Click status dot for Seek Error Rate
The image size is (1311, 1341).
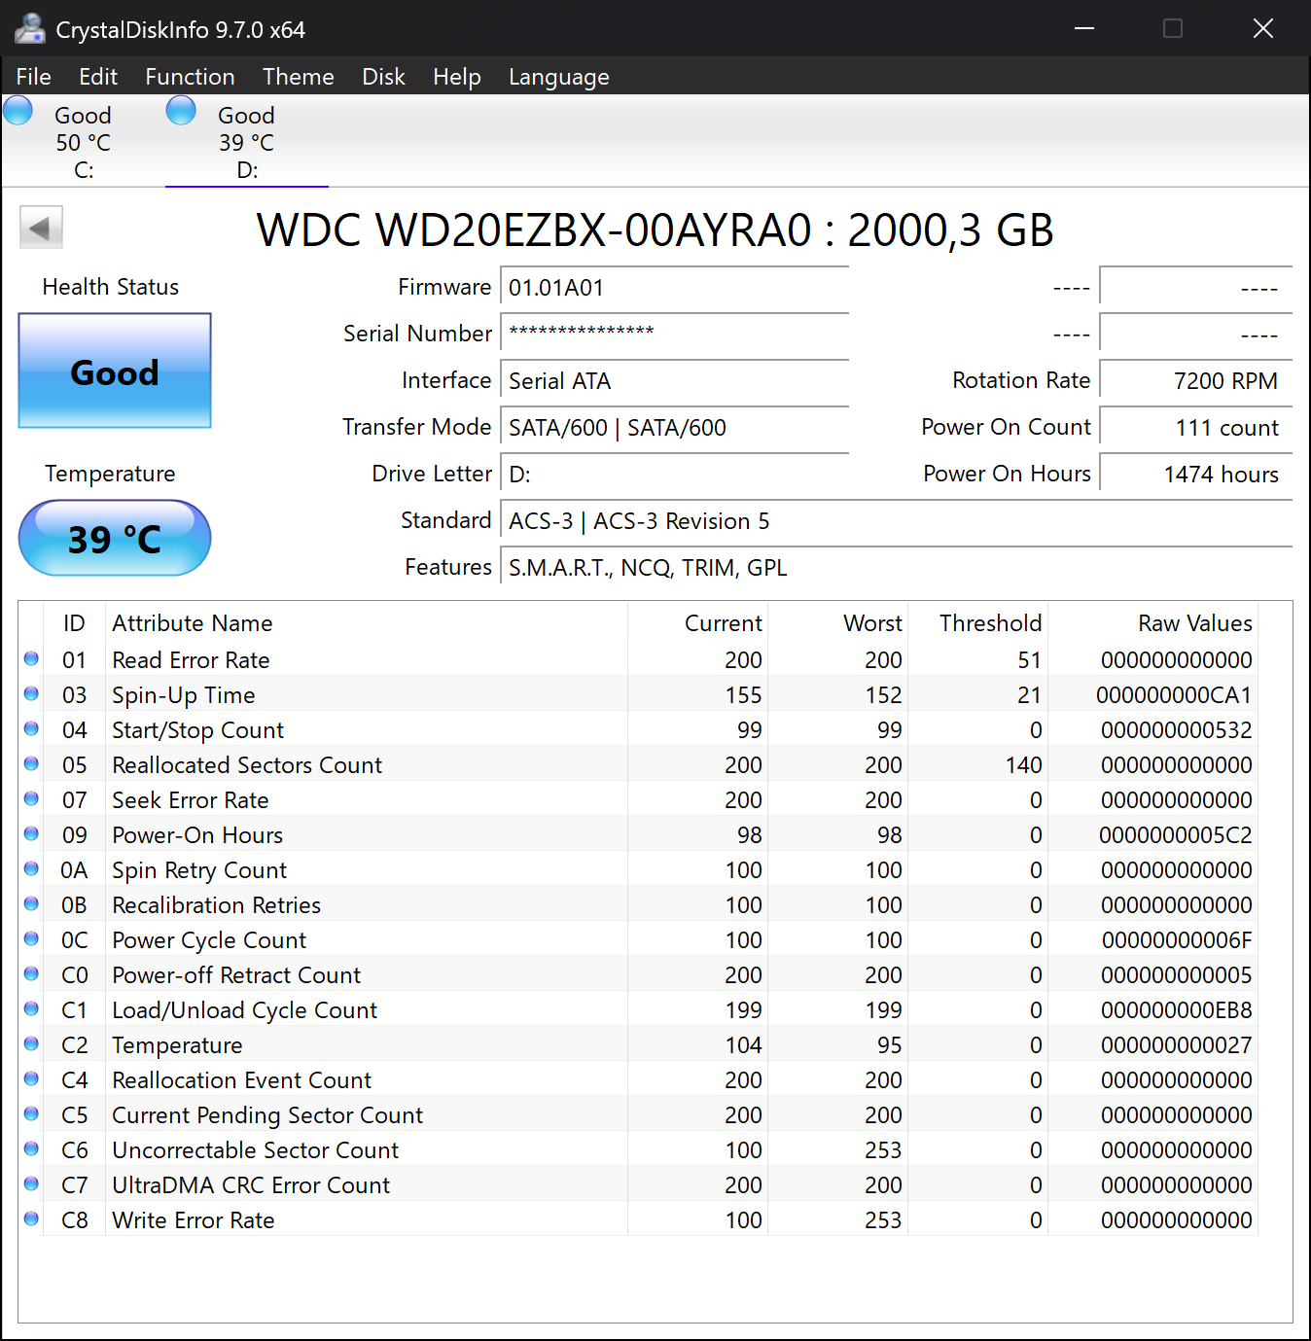(x=31, y=799)
